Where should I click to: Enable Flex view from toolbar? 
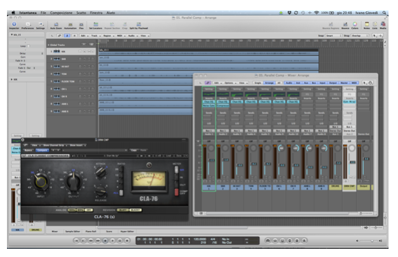81,25
